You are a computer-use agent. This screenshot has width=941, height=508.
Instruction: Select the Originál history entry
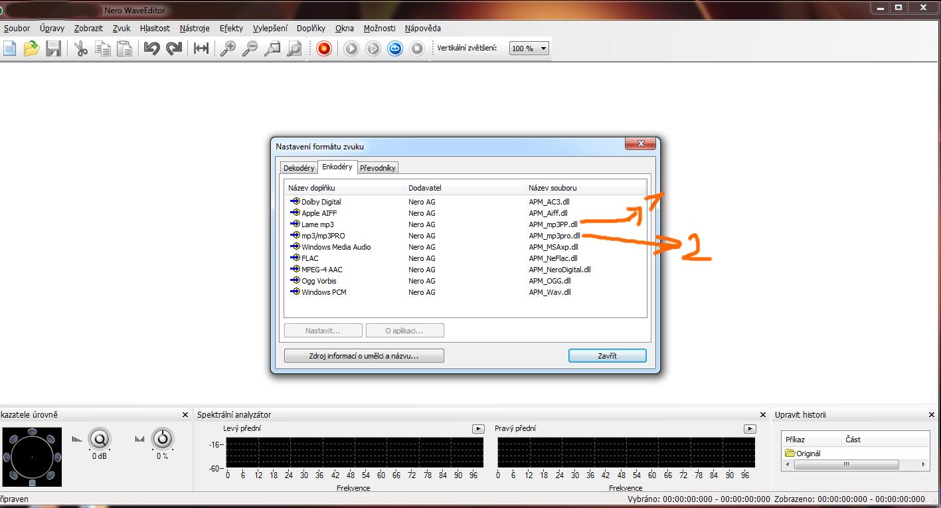804,454
